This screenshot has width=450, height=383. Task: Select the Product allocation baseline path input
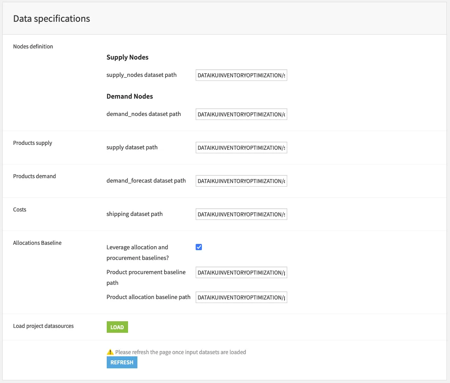[241, 297]
